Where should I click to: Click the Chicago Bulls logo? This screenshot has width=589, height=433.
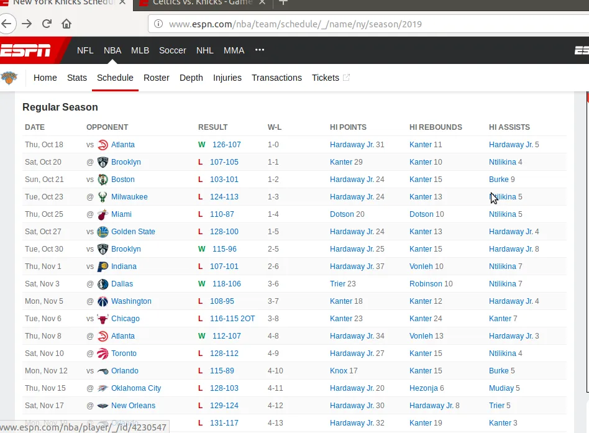tap(103, 319)
